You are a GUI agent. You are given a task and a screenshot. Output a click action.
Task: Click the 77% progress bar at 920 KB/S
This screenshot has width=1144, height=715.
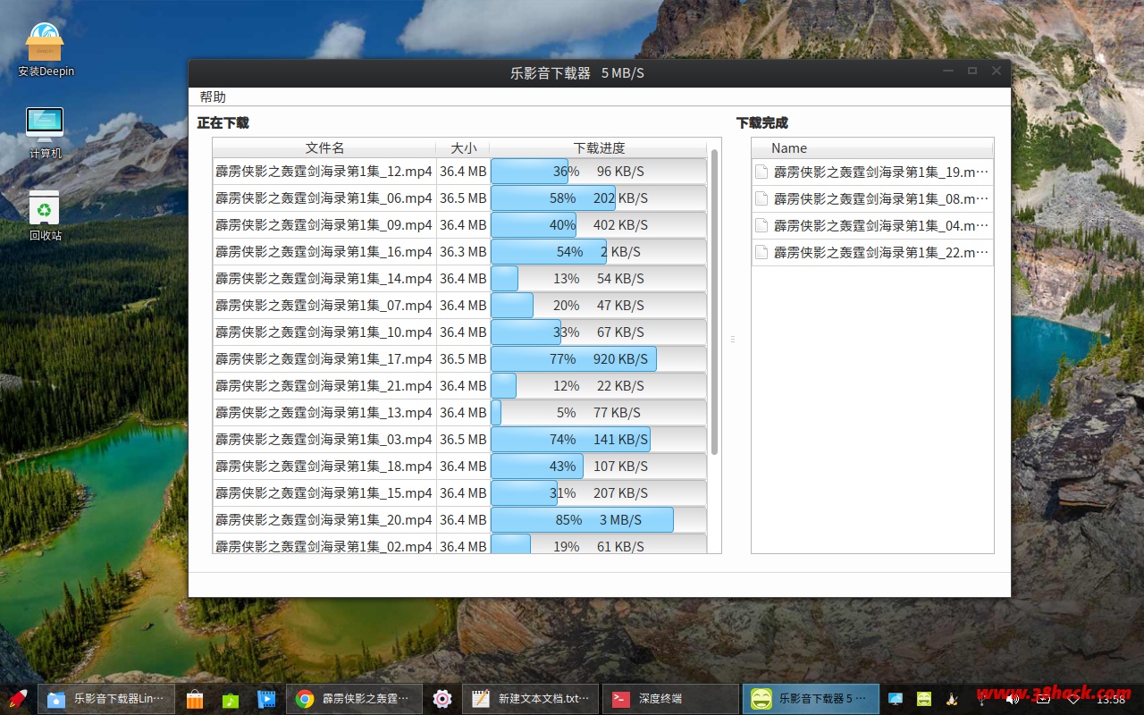tap(598, 358)
